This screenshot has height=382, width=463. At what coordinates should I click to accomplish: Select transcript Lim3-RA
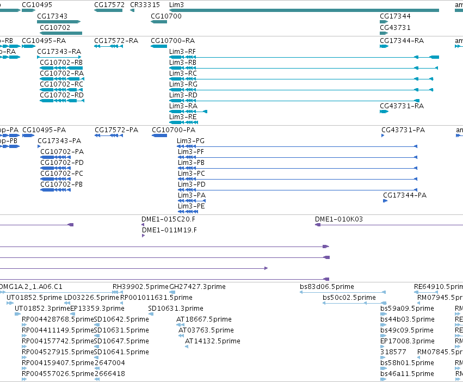183,106
